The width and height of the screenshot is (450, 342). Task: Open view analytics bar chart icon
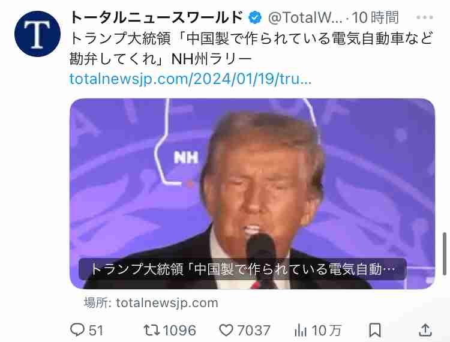pyautogui.click(x=301, y=330)
